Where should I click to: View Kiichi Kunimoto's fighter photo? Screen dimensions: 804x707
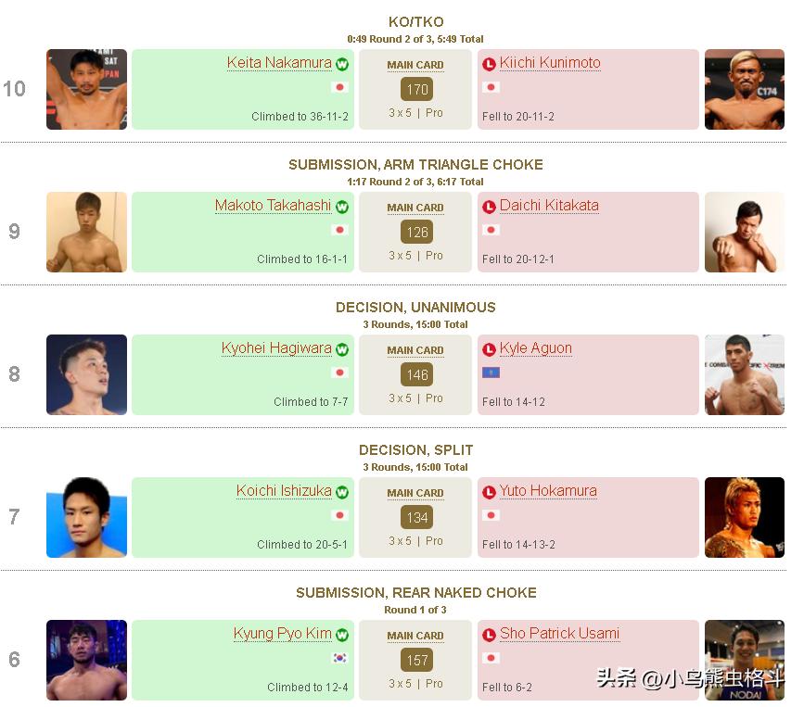pyautogui.click(x=745, y=89)
